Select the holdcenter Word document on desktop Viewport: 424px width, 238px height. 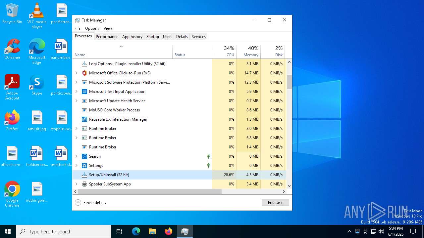37,156
